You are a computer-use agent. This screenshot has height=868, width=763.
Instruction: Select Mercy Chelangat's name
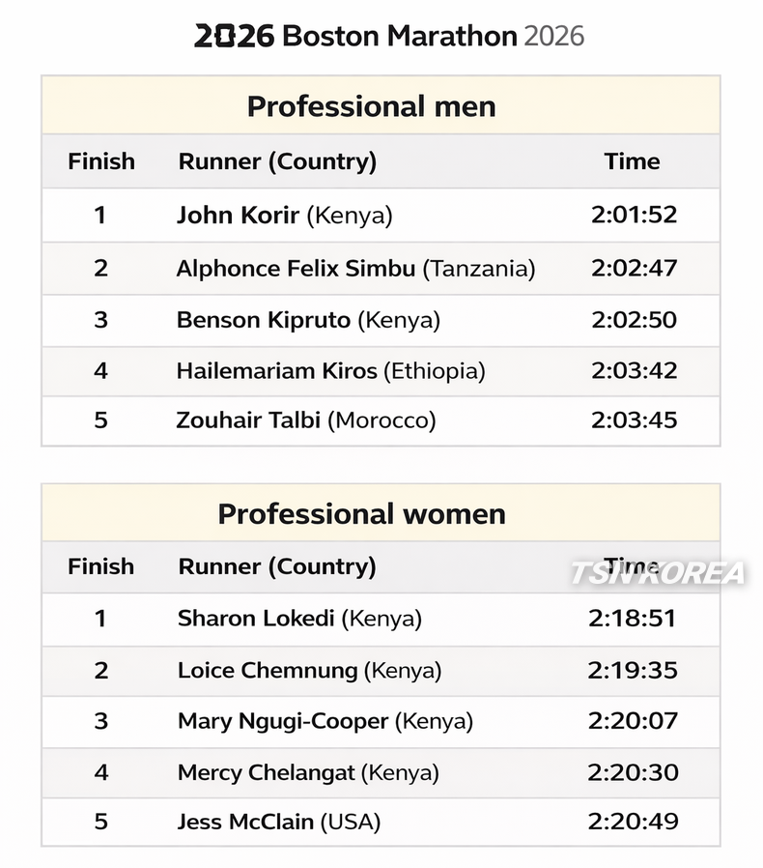(x=267, y=772)
